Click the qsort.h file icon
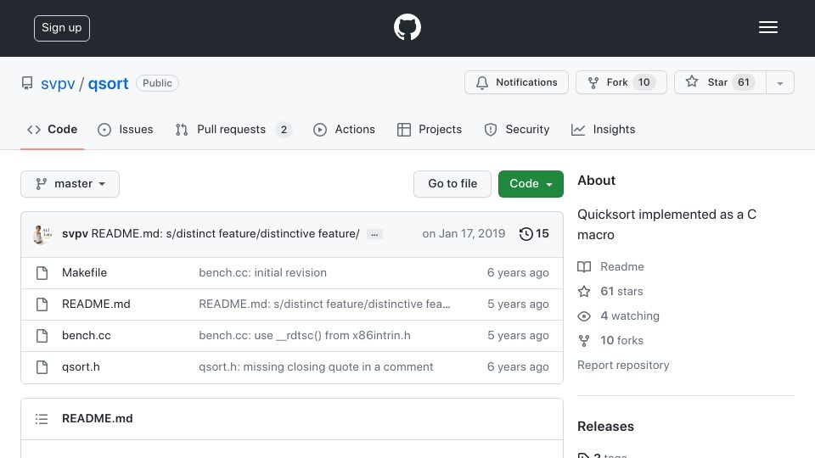815x458 pixels. coord(42,367)
